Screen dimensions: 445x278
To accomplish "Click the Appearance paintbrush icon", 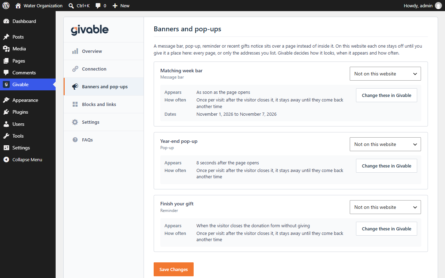I will pyautogui.click(x=6, y=100).
